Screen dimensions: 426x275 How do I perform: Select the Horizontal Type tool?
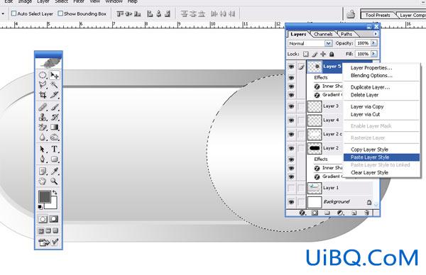tap(55, 149)
